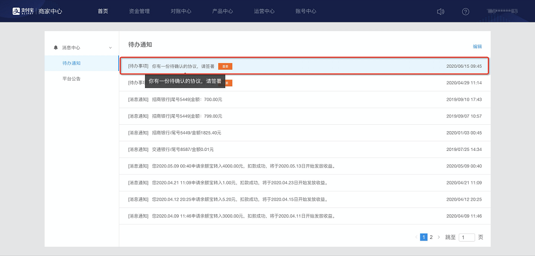The image size is (535, 256).
Task: Open the 2020/06/15 agreement notice
Action: coord(305,66)
